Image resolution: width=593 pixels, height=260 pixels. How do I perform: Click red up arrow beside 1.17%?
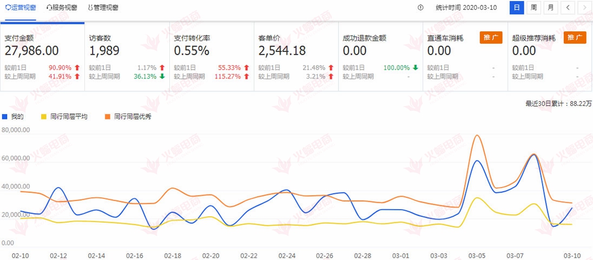point(162,68)
